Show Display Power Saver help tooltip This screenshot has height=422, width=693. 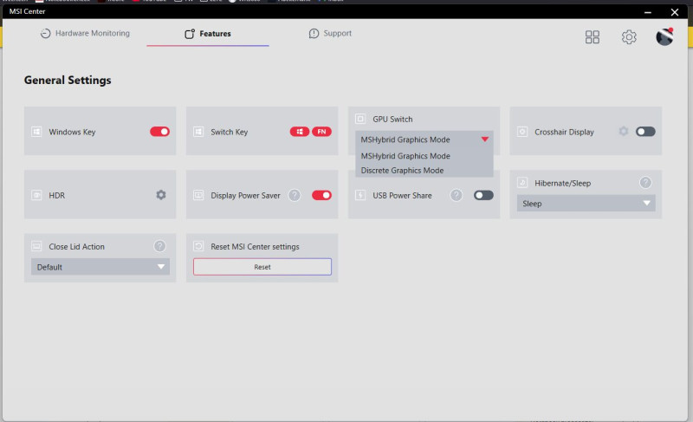point(295,195)
